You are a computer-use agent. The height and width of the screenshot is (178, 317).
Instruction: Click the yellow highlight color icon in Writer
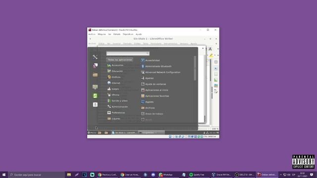pyautogui.click(x=211, y=55)
